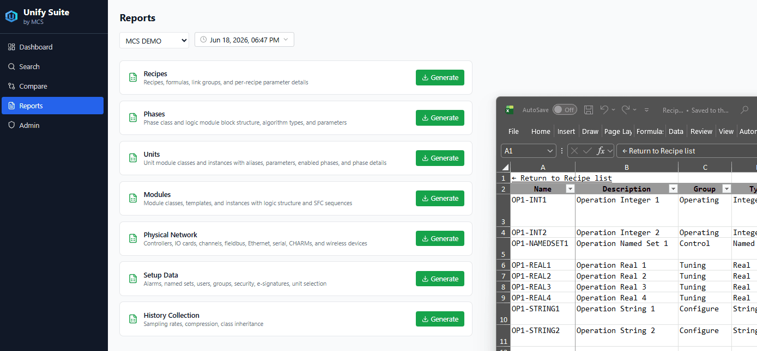This screenshot has height=351, width=757.
Task: Click the OP1-NAMEDSET1 cell
Action: click(x=543, y=249)
